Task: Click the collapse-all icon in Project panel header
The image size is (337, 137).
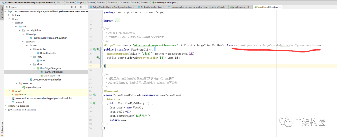Action: click(x=75, y=7)
